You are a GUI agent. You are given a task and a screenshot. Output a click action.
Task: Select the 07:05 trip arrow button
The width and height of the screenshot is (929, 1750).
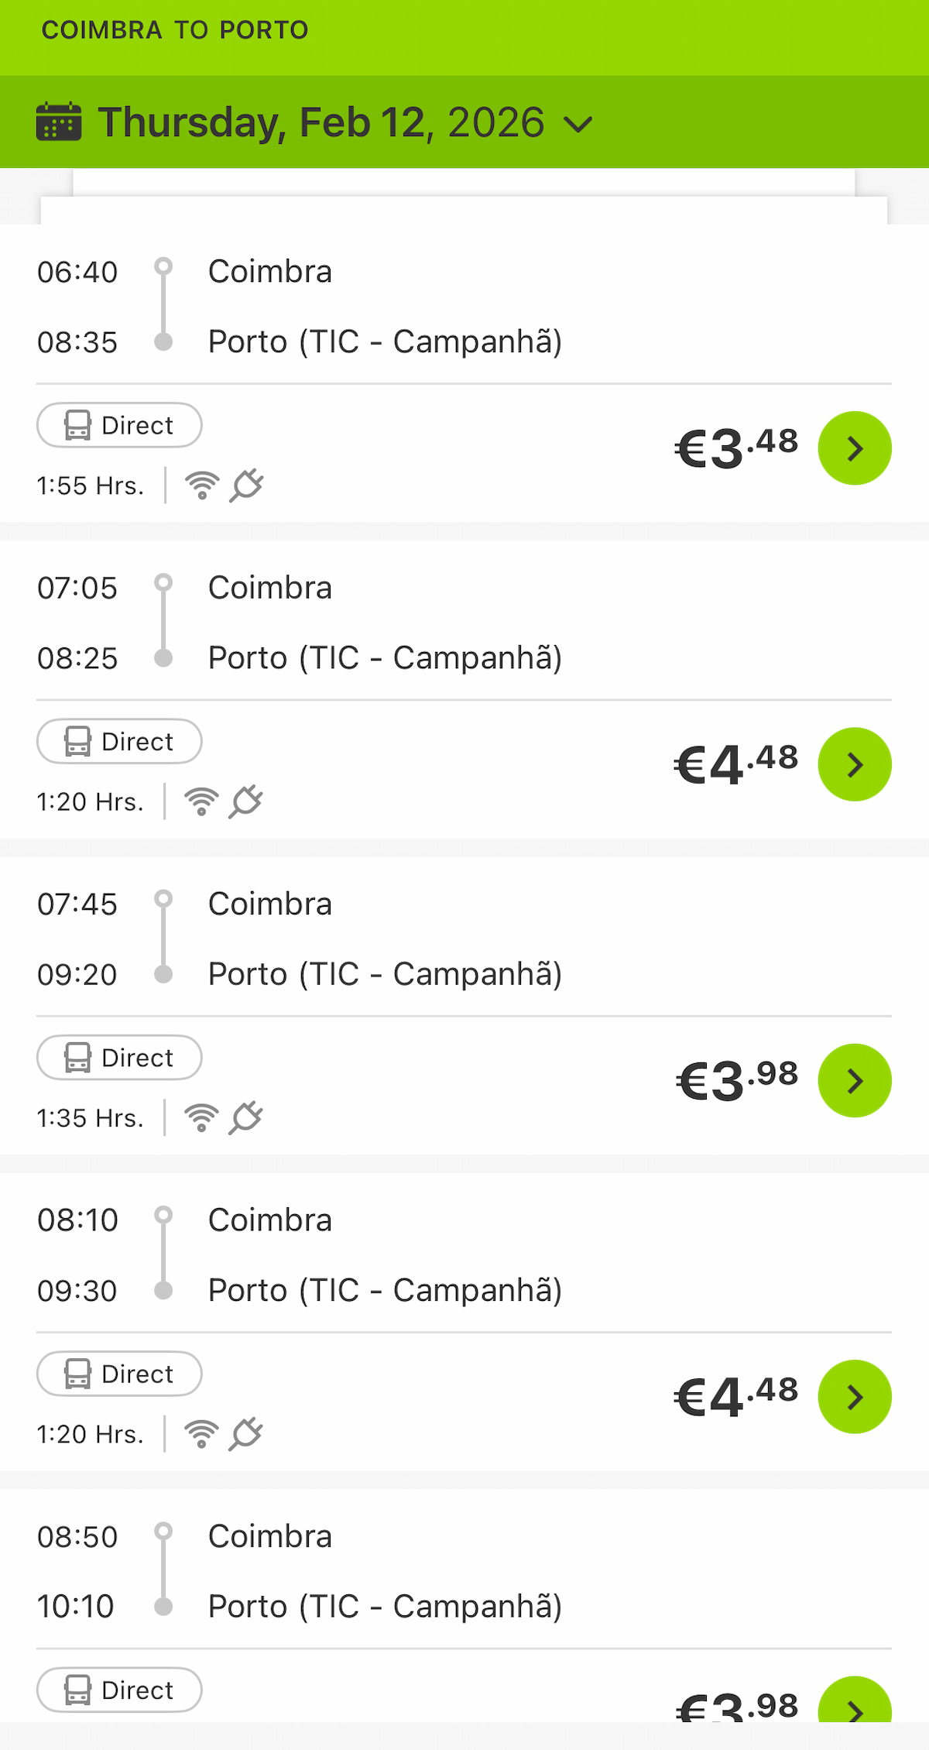point(855,764)
